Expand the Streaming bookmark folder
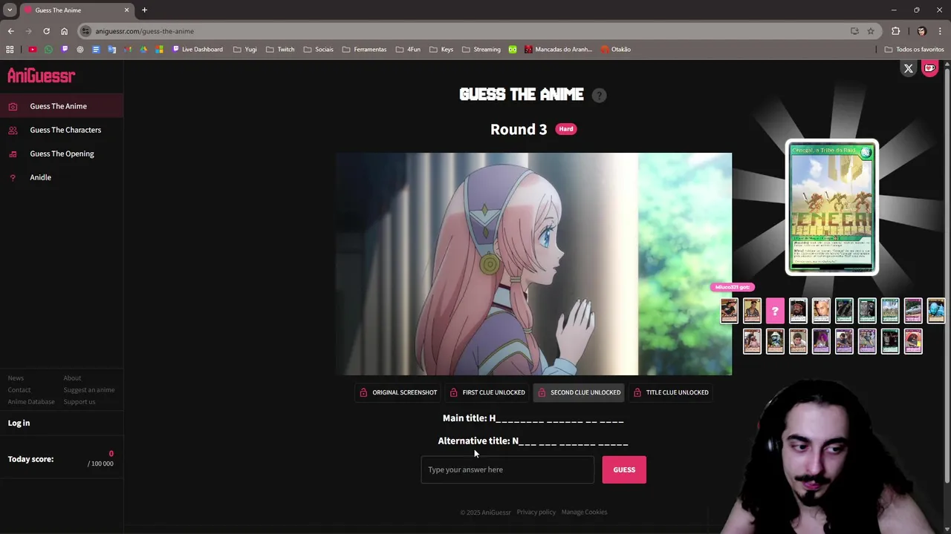 click(481, 50)
